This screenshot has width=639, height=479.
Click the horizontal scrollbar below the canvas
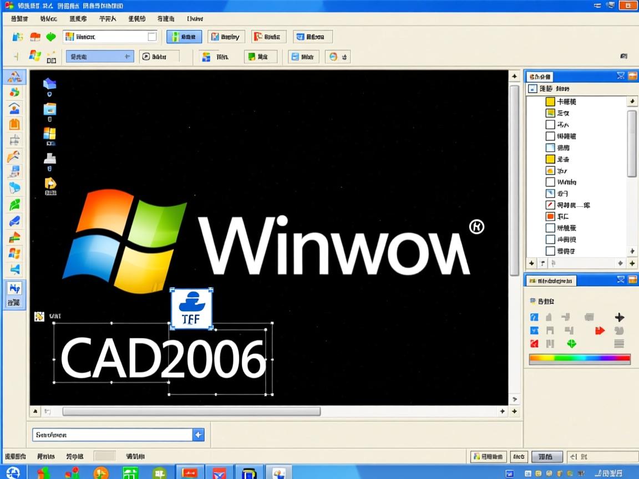point(191,411)
